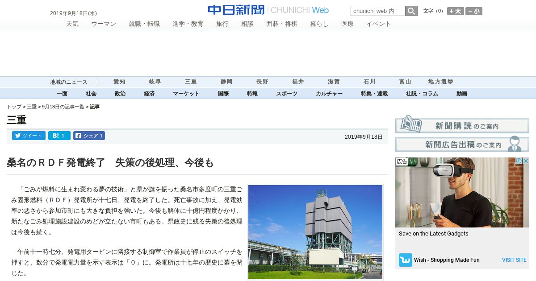536x281 pixels.
Task: Go to 社会 category
Action: click(91, 94)
